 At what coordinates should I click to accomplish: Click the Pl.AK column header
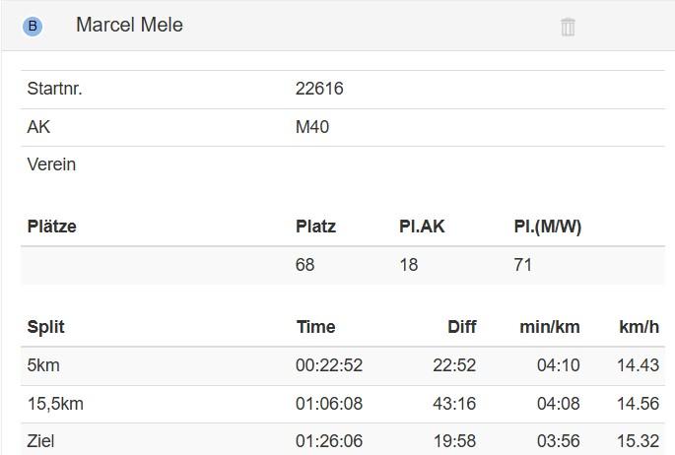click(x=422, y=227)
